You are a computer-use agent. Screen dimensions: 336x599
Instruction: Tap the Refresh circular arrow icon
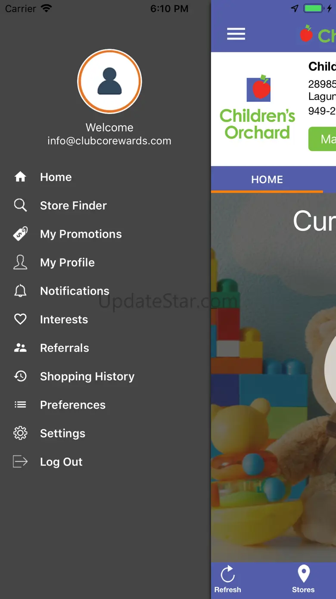[227, 574]
